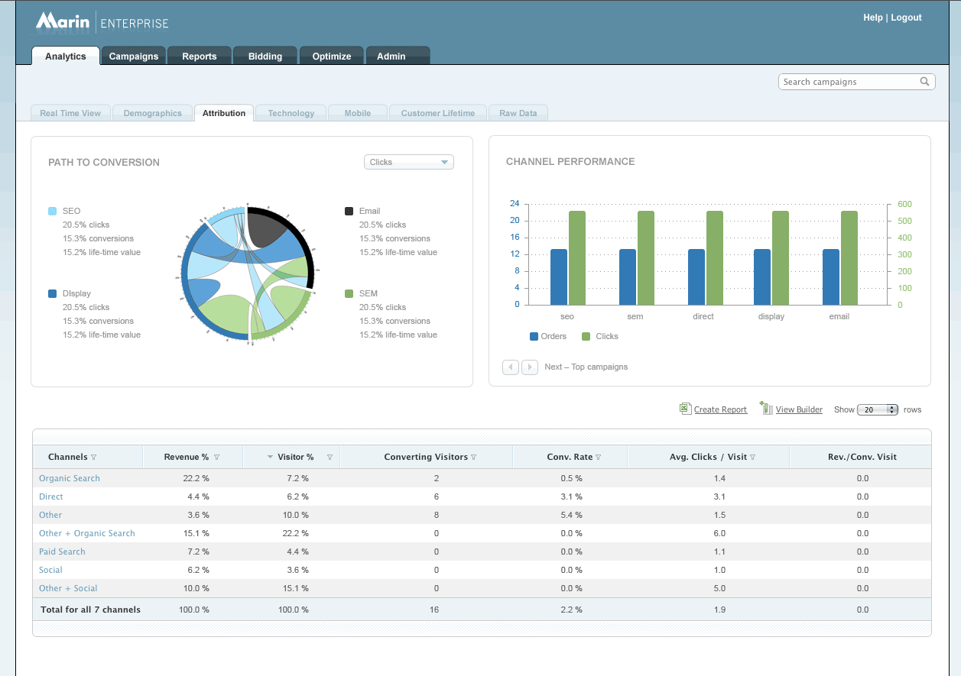Click the filter icon beside Channels header
This screenshot has width=961, height=676.
click(x=94, y=458)
